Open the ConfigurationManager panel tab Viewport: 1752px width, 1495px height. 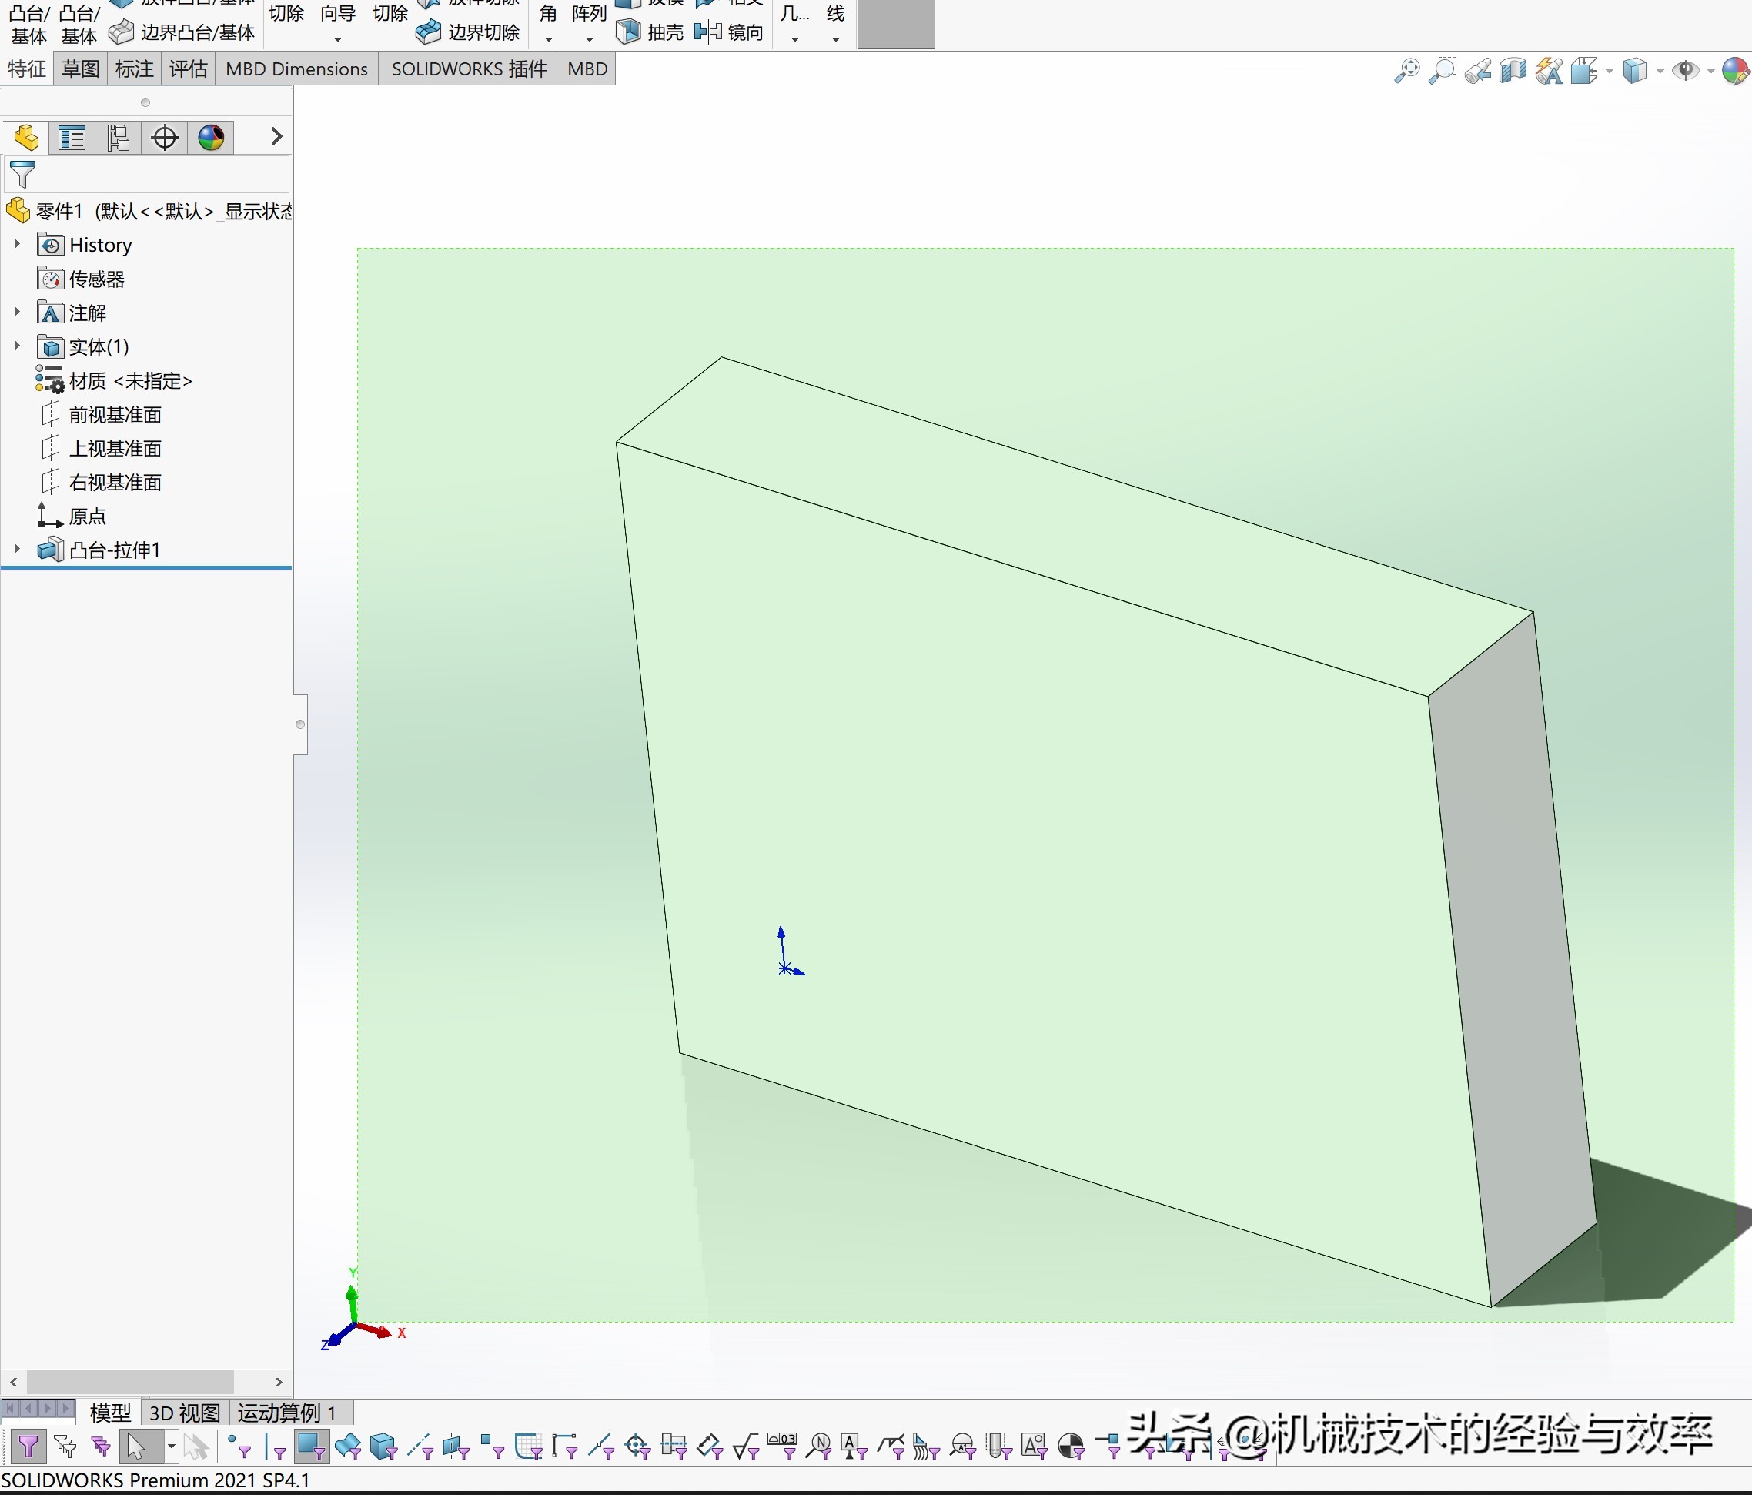tap(119, 138)
